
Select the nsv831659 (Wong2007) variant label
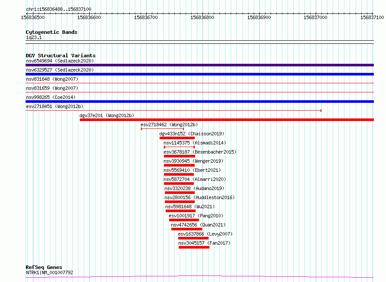click(x=52, y=88)
